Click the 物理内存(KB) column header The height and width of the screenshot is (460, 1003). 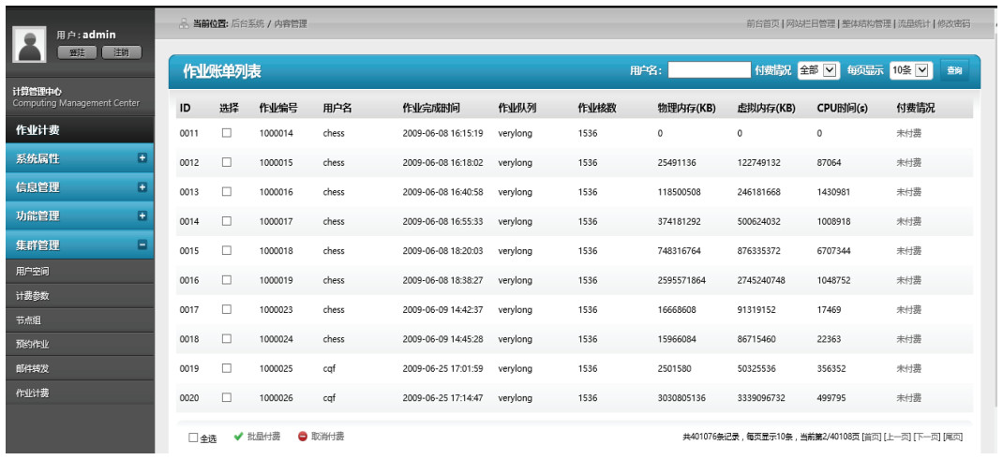tap(686, 108)
